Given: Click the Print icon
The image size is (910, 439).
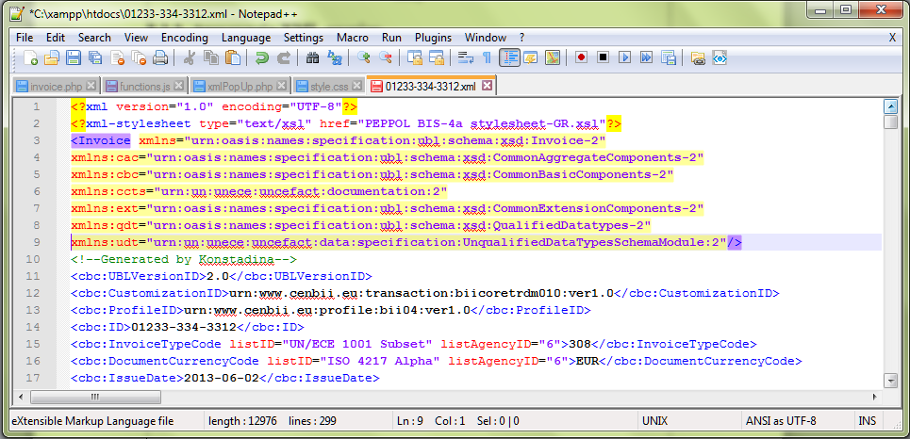Looking at the screenshot, I should 160,58.
